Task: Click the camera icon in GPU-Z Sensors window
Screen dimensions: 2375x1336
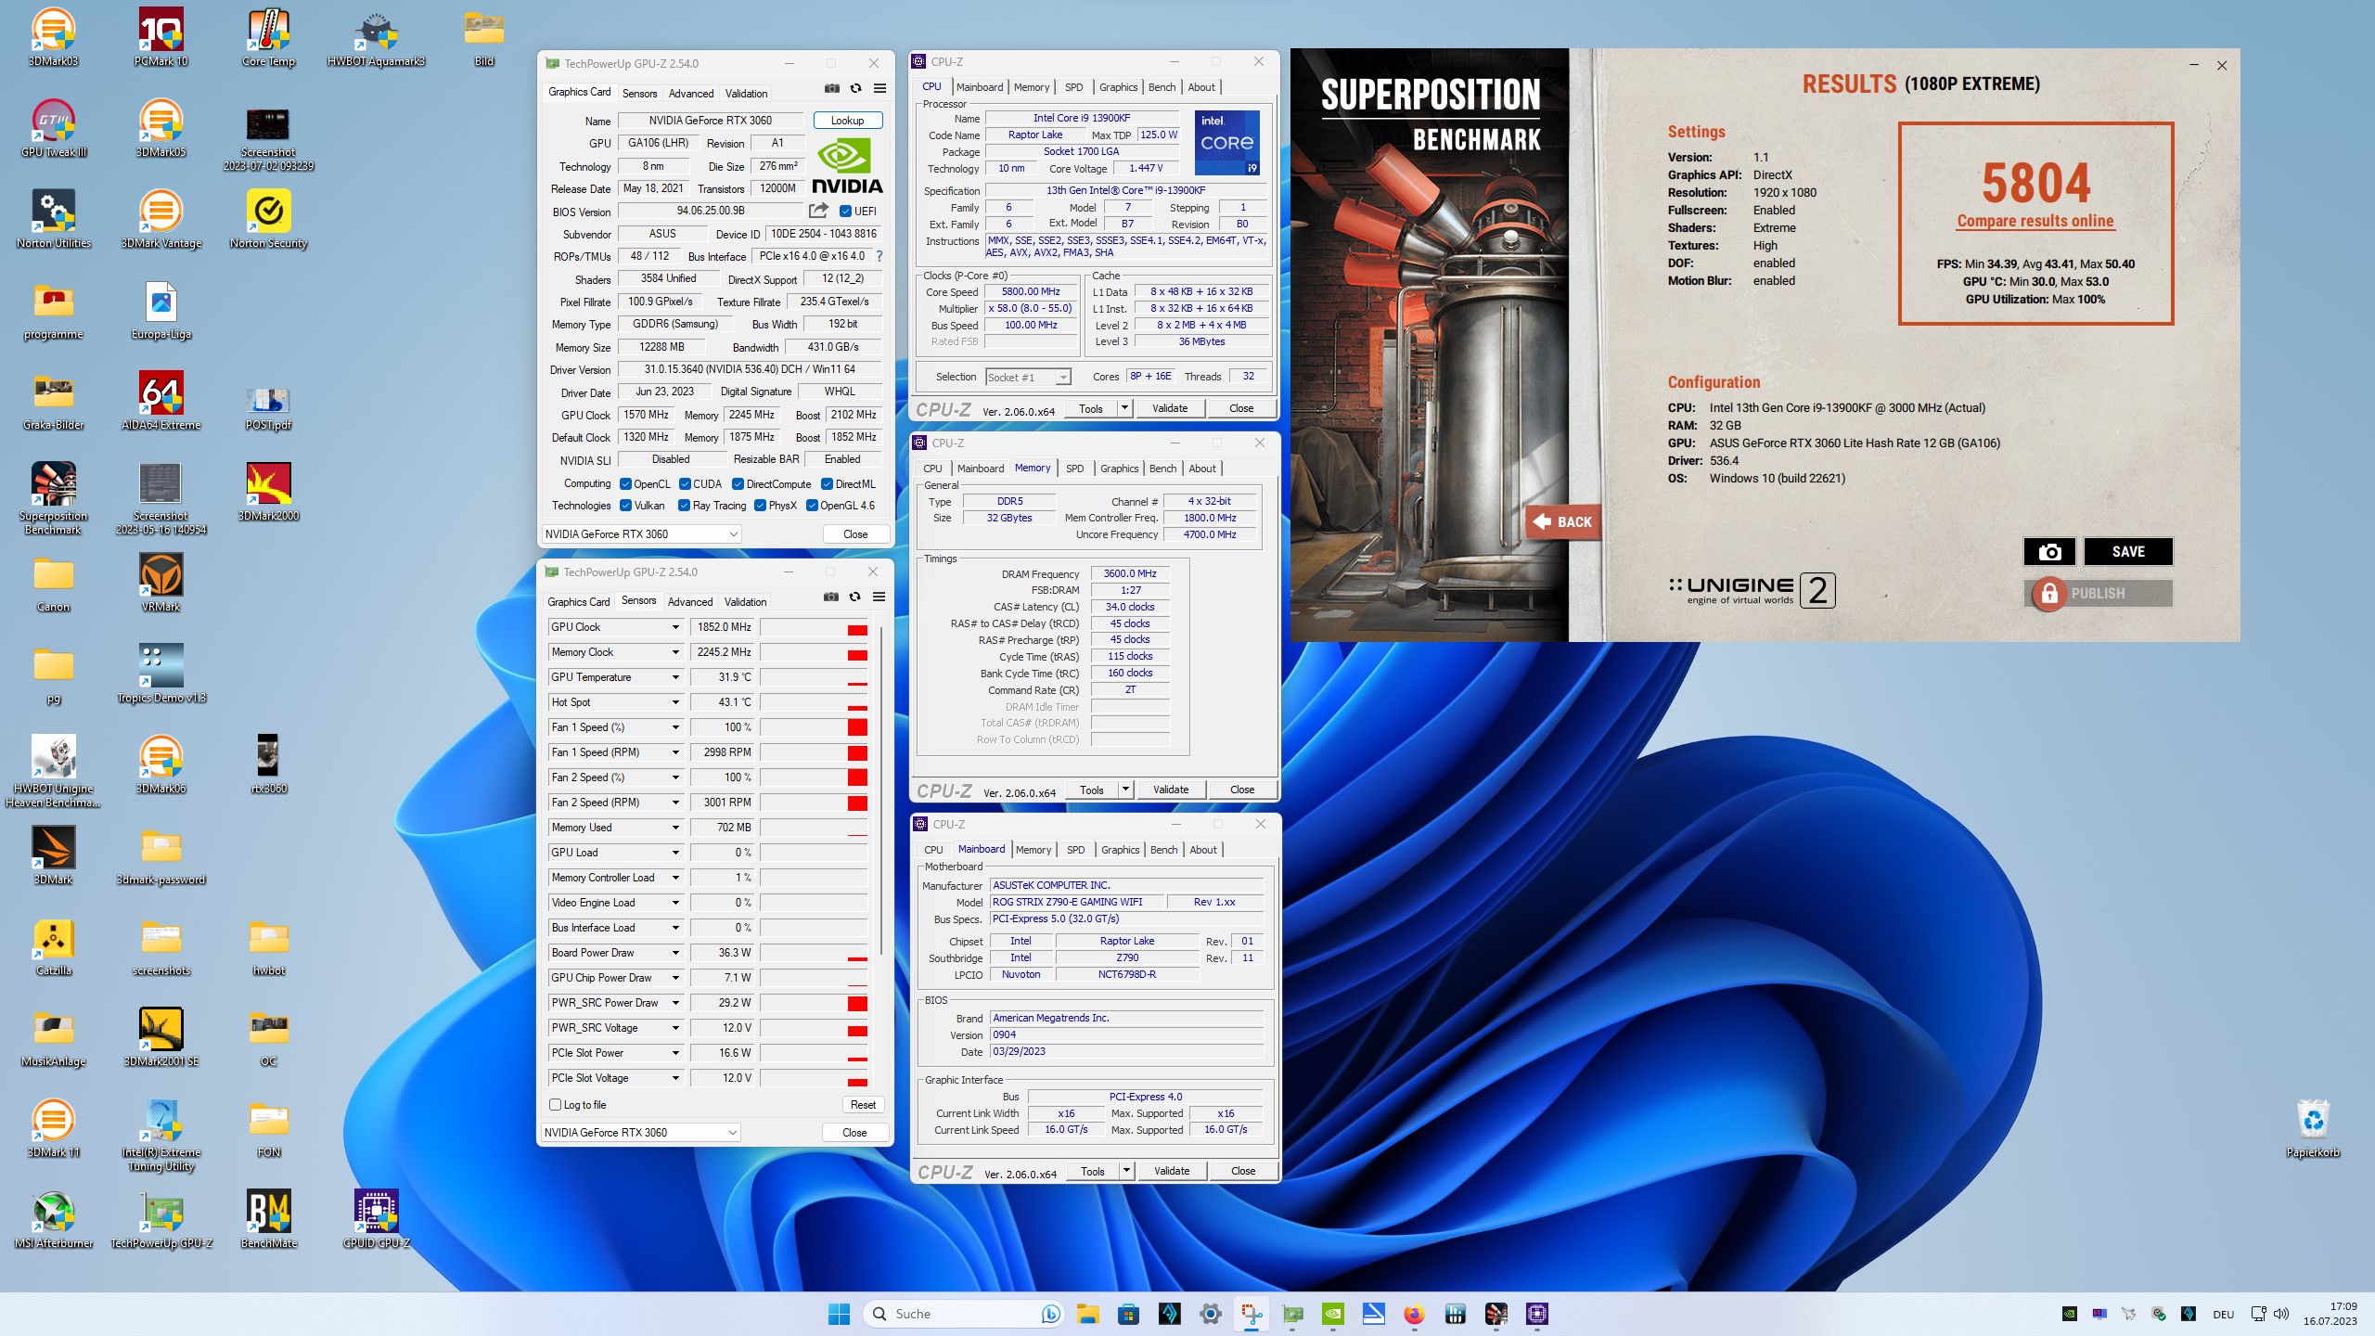Action: [831, 597]
